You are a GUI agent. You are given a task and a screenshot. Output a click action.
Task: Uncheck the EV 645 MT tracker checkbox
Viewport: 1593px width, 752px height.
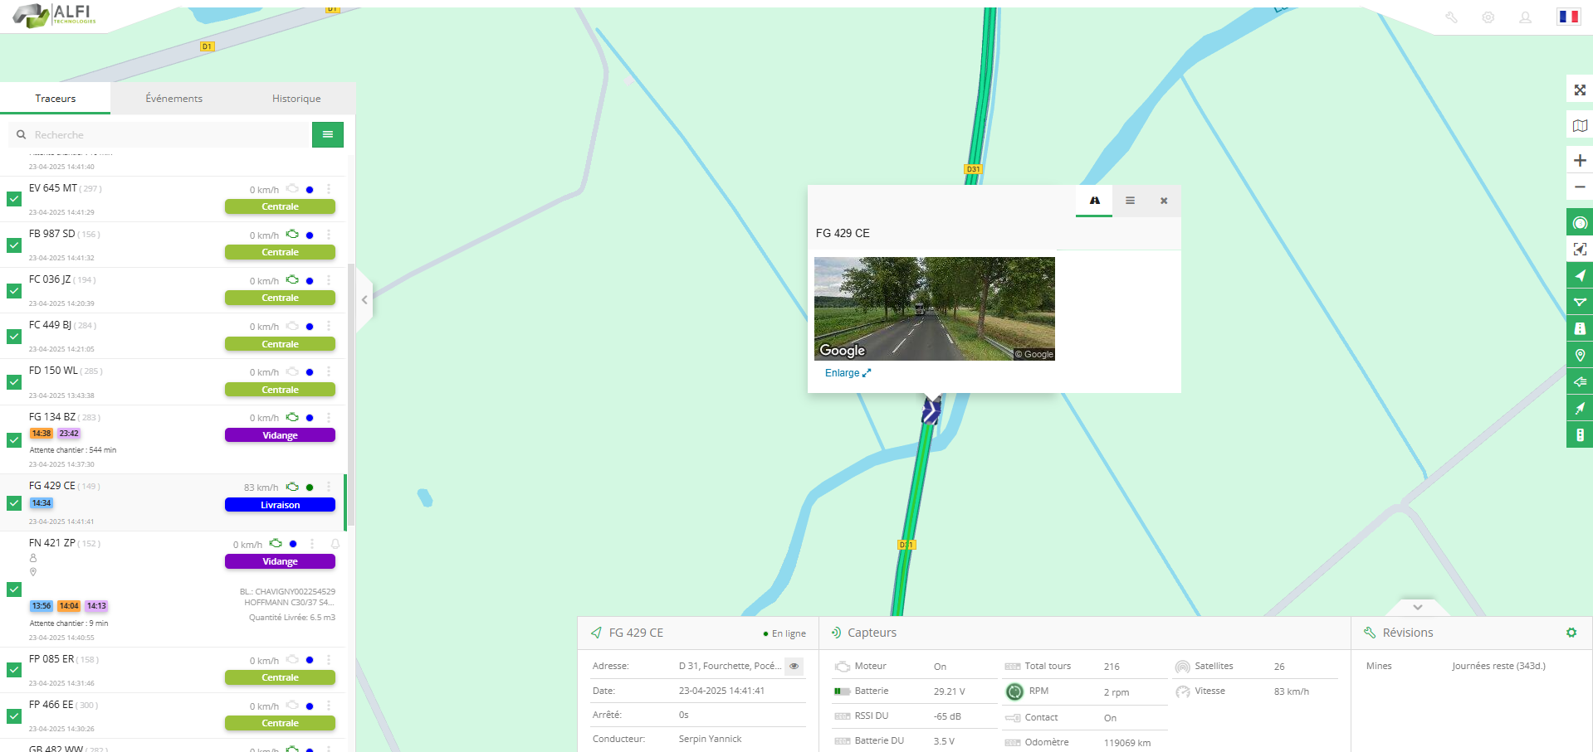tap(14, 199)
